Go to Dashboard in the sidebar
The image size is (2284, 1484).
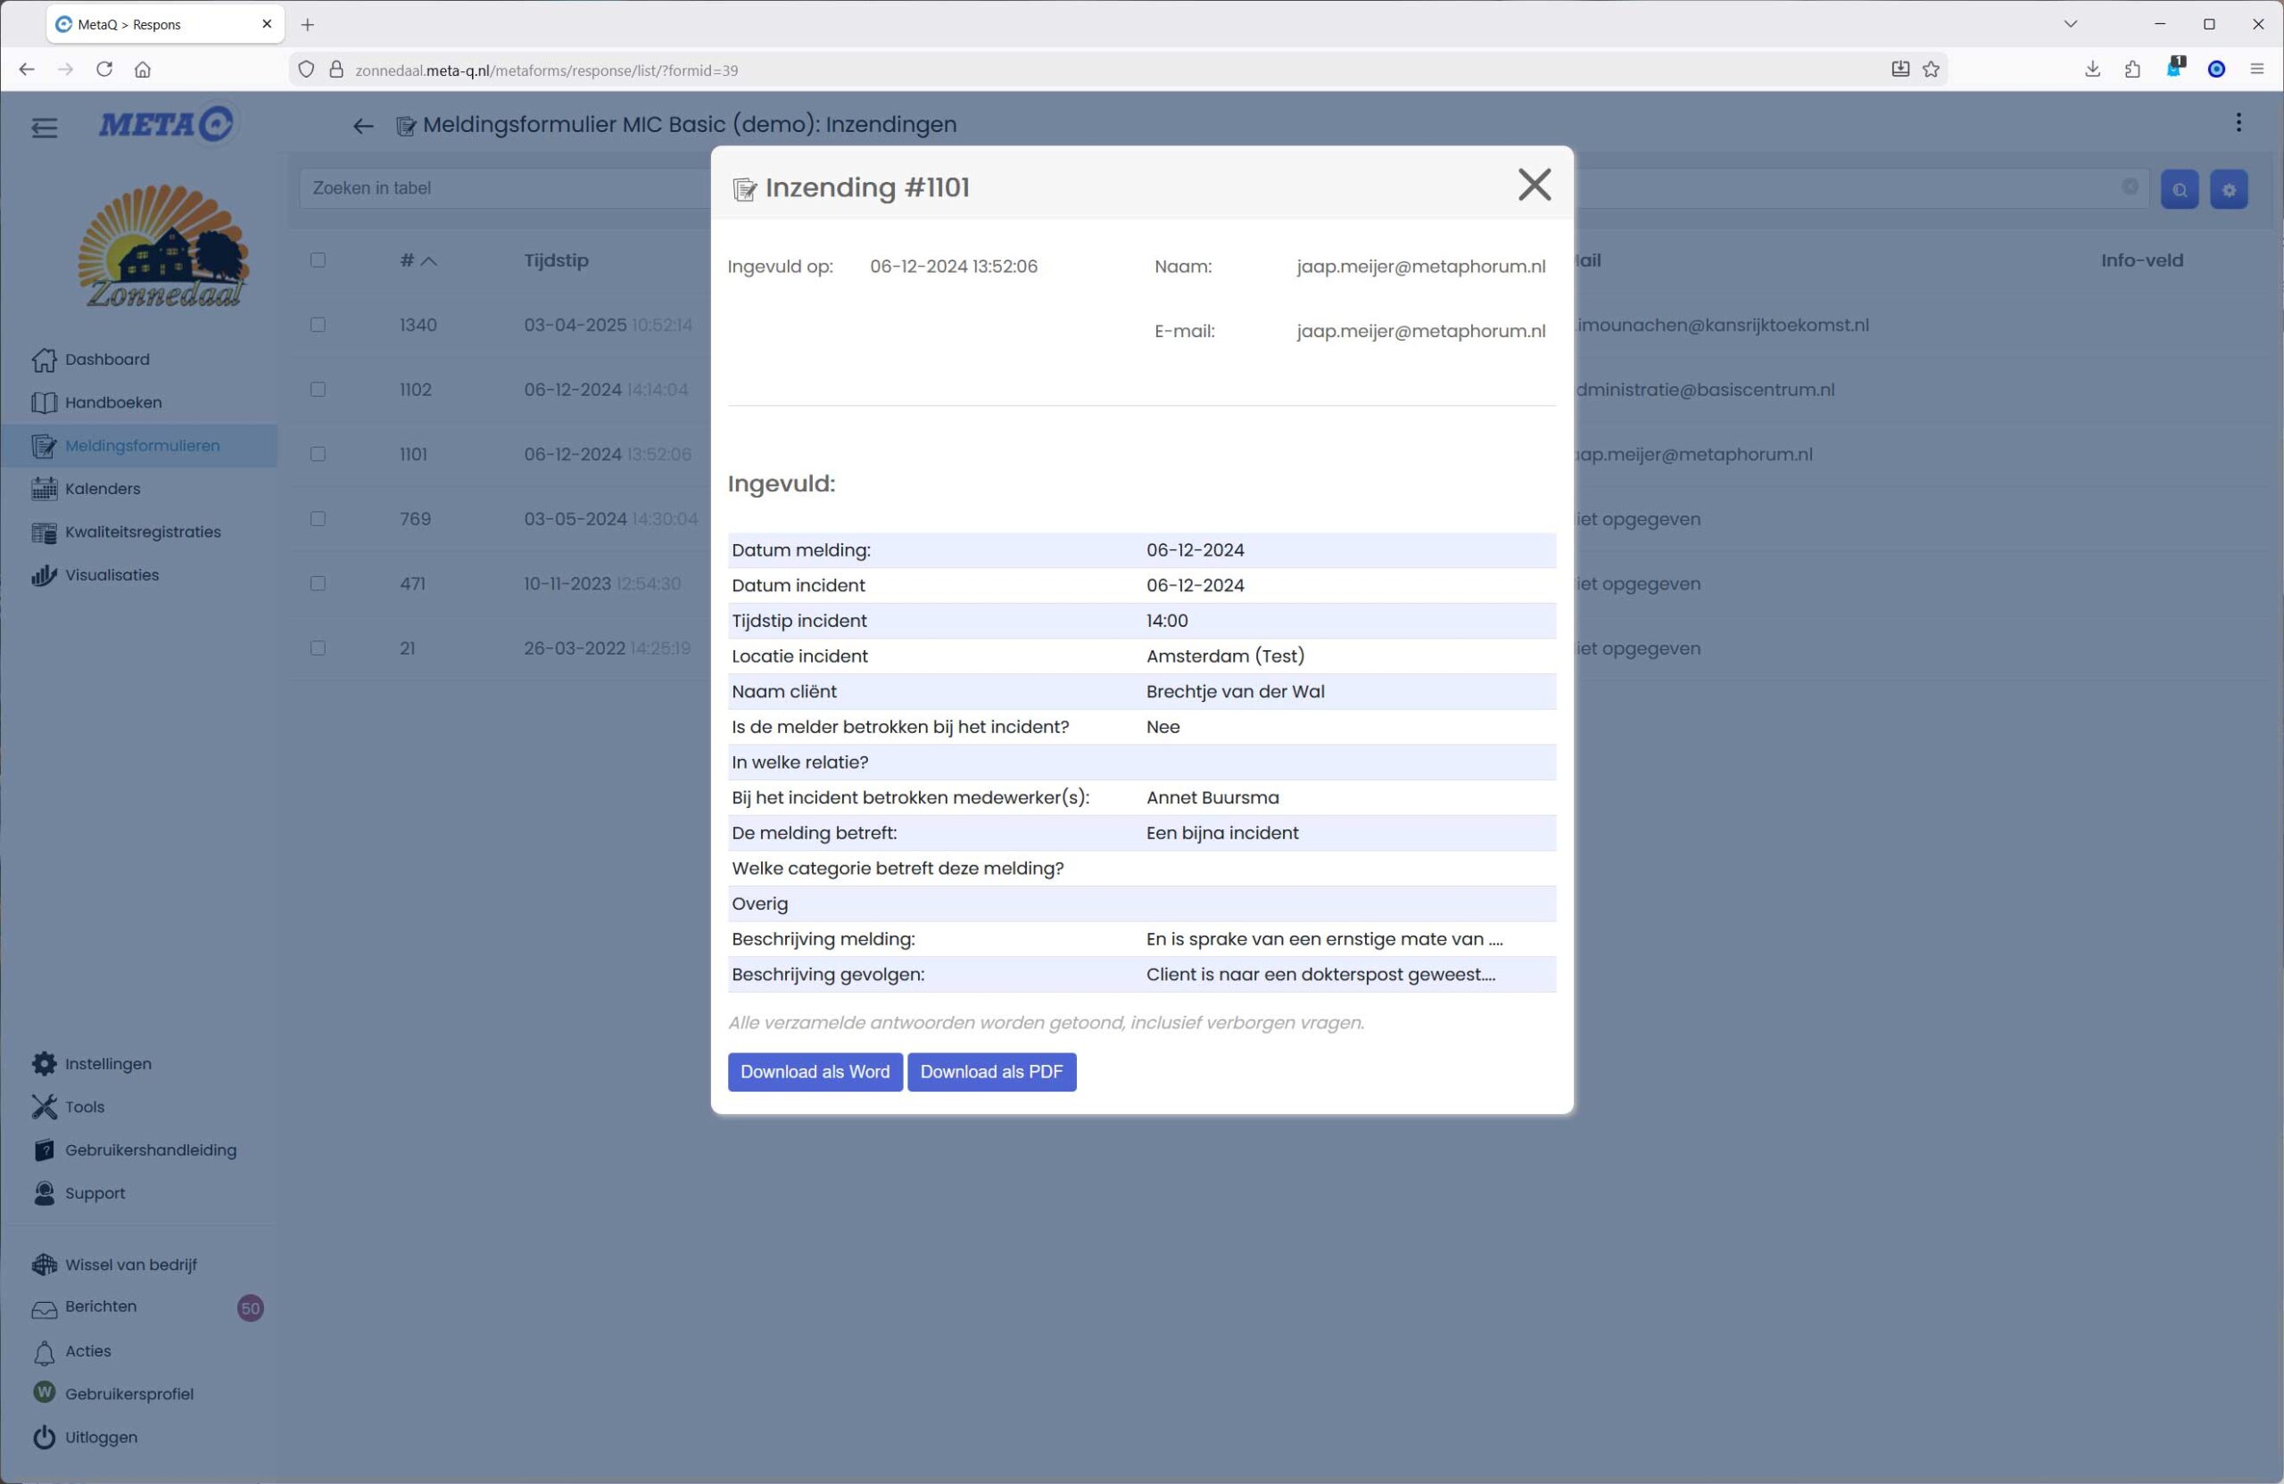click(106, 359)
